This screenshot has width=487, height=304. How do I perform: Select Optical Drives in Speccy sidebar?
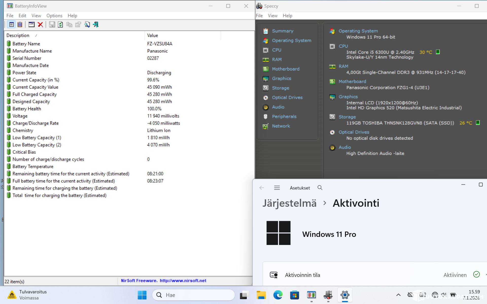287,98
